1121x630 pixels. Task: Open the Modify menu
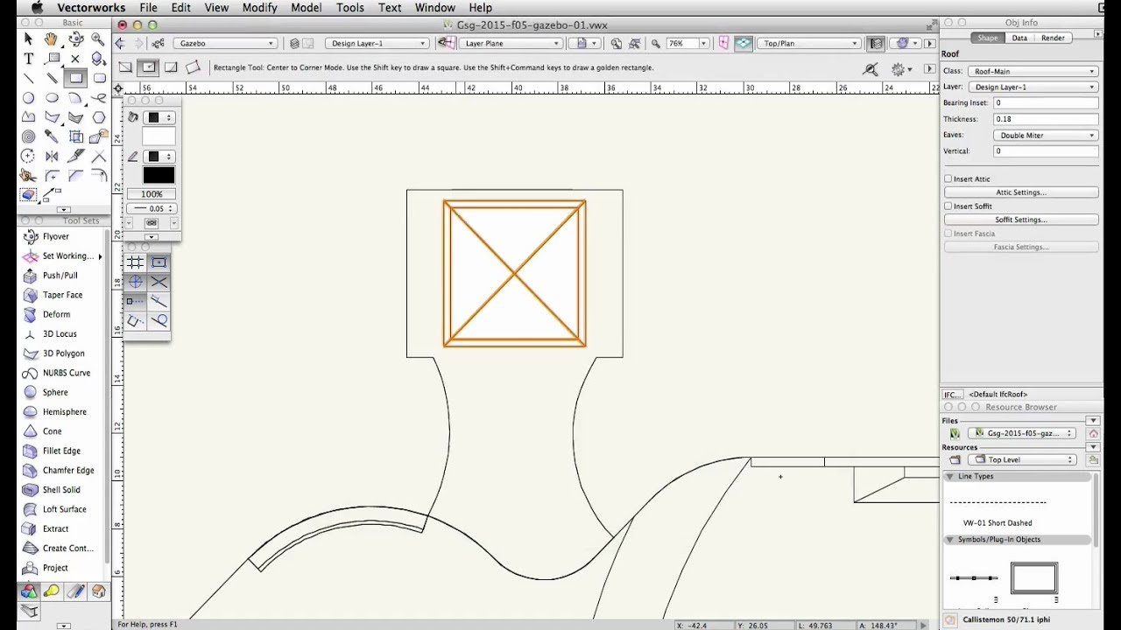click(259, 8)
